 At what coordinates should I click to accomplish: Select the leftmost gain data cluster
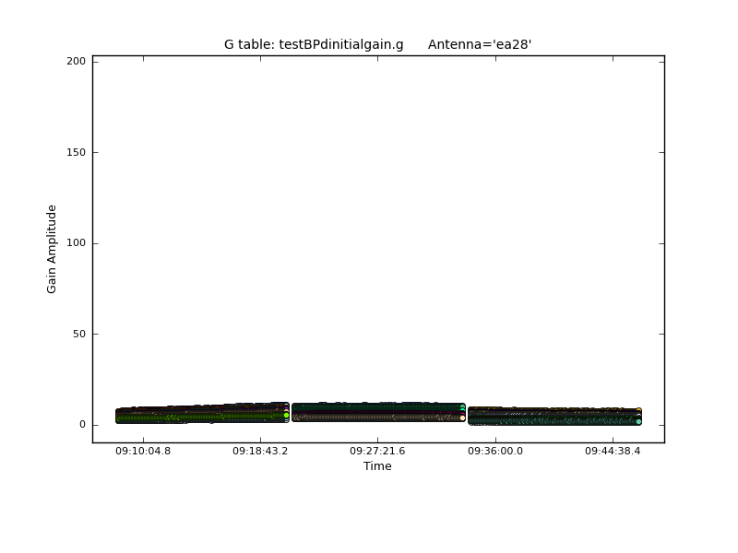click(x=201, y=413)
